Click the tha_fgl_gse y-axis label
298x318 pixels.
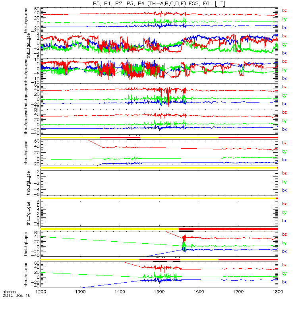(x=26, y=153)
